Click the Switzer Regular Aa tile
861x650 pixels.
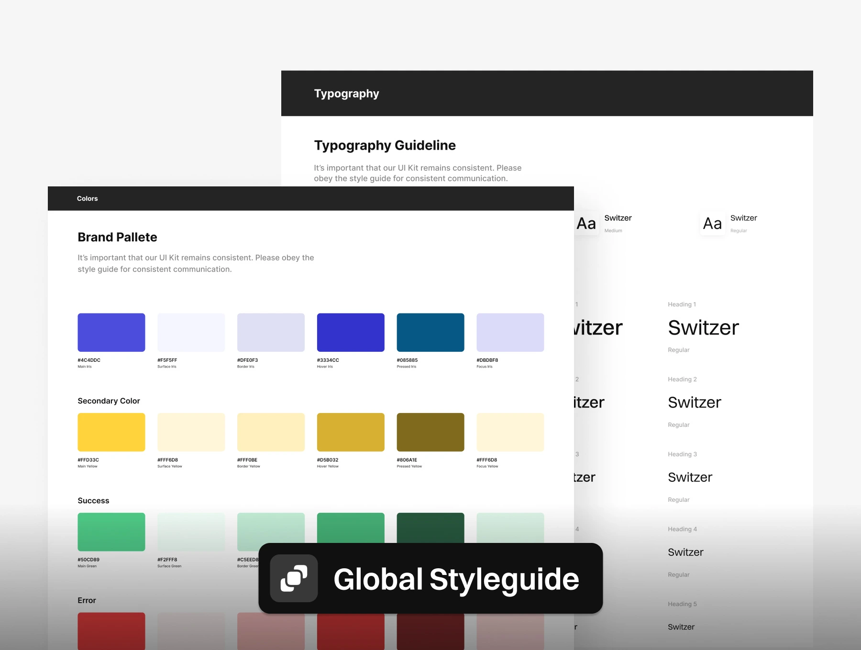713,223
